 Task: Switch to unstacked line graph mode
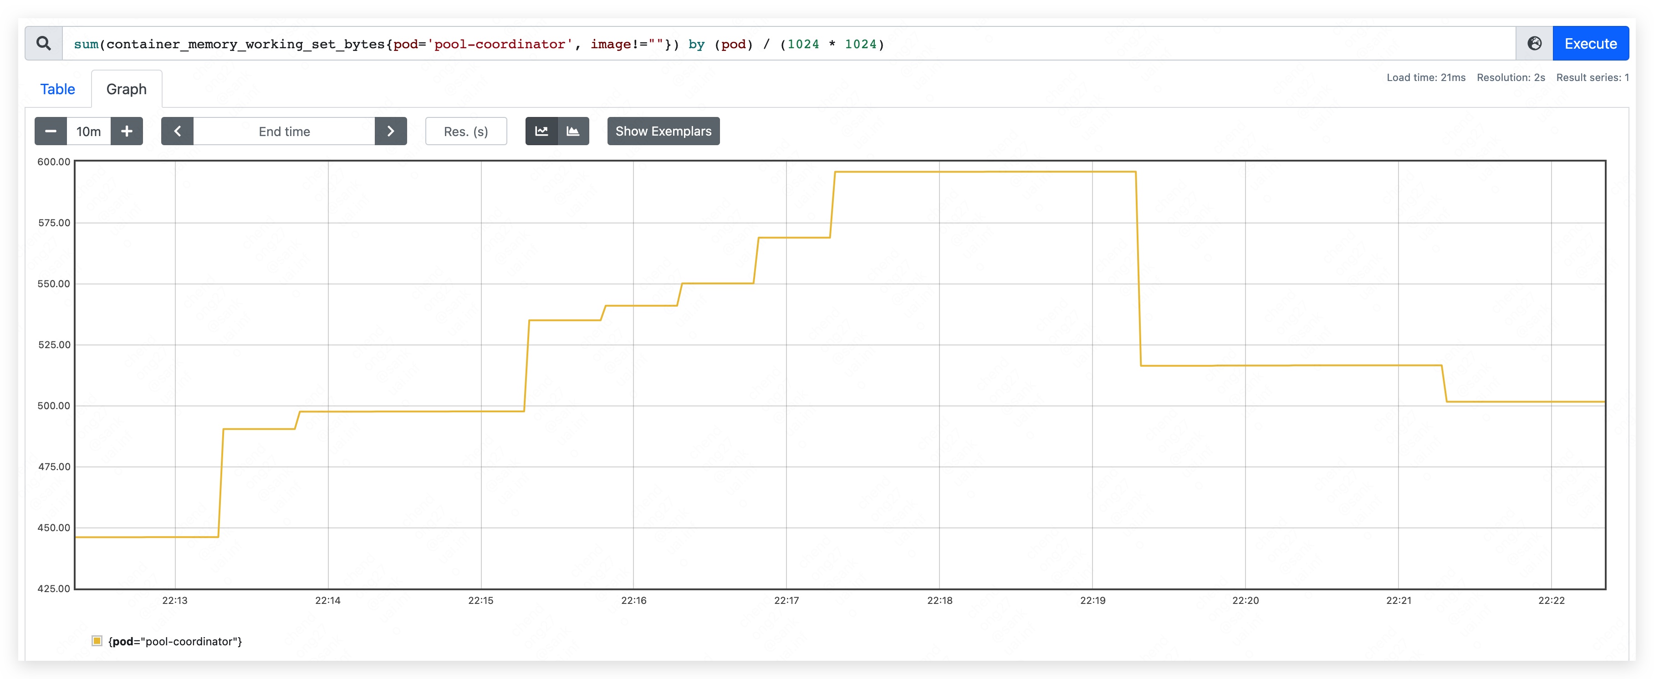pos(541,131)
